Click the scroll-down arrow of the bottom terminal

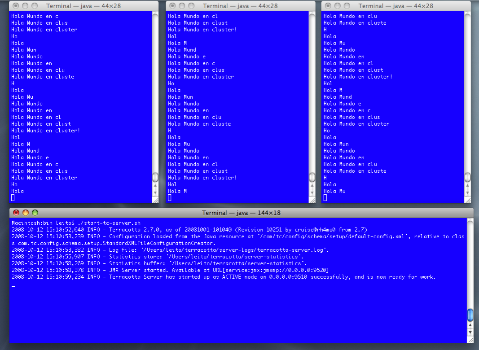[470, 332]
